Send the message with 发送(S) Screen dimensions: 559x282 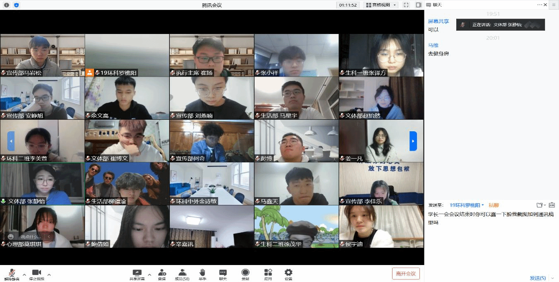pos(537,278)
